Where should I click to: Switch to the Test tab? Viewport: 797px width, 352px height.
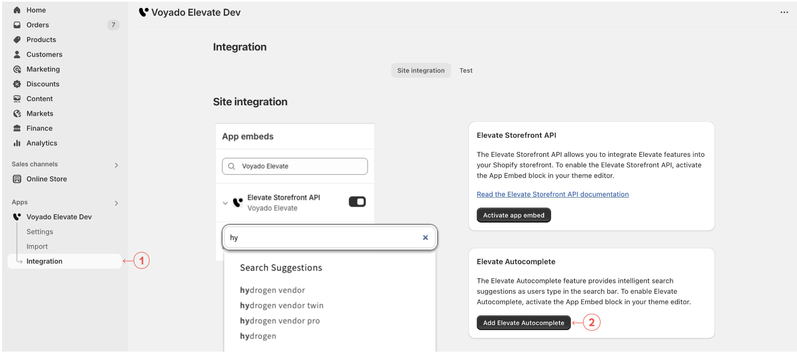tap(466, 71)
